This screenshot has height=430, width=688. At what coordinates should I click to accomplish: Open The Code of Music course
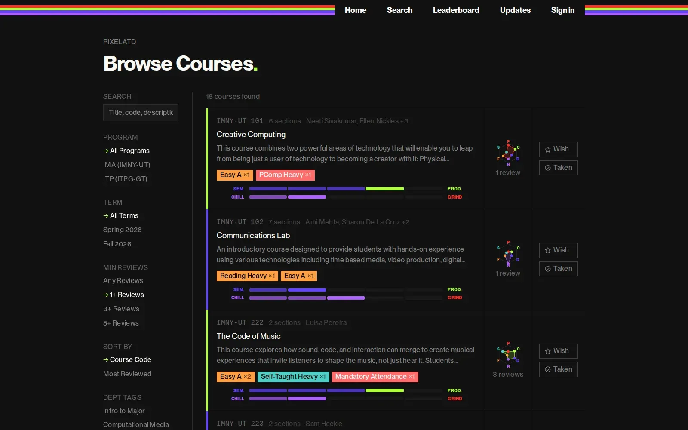(x=249, y=336)
